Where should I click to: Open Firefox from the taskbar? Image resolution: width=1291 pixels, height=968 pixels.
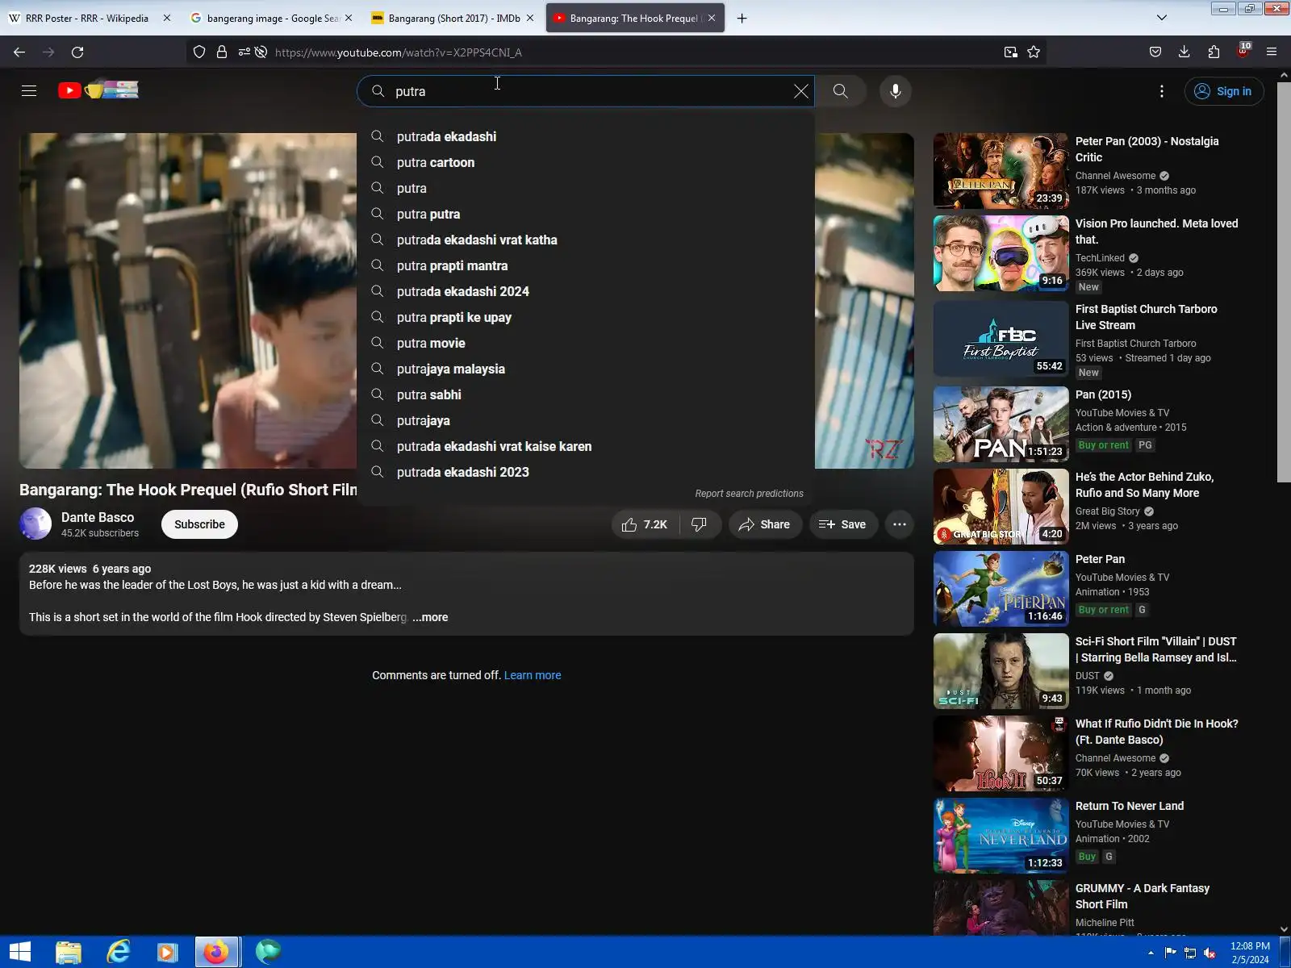pos(216,952)
